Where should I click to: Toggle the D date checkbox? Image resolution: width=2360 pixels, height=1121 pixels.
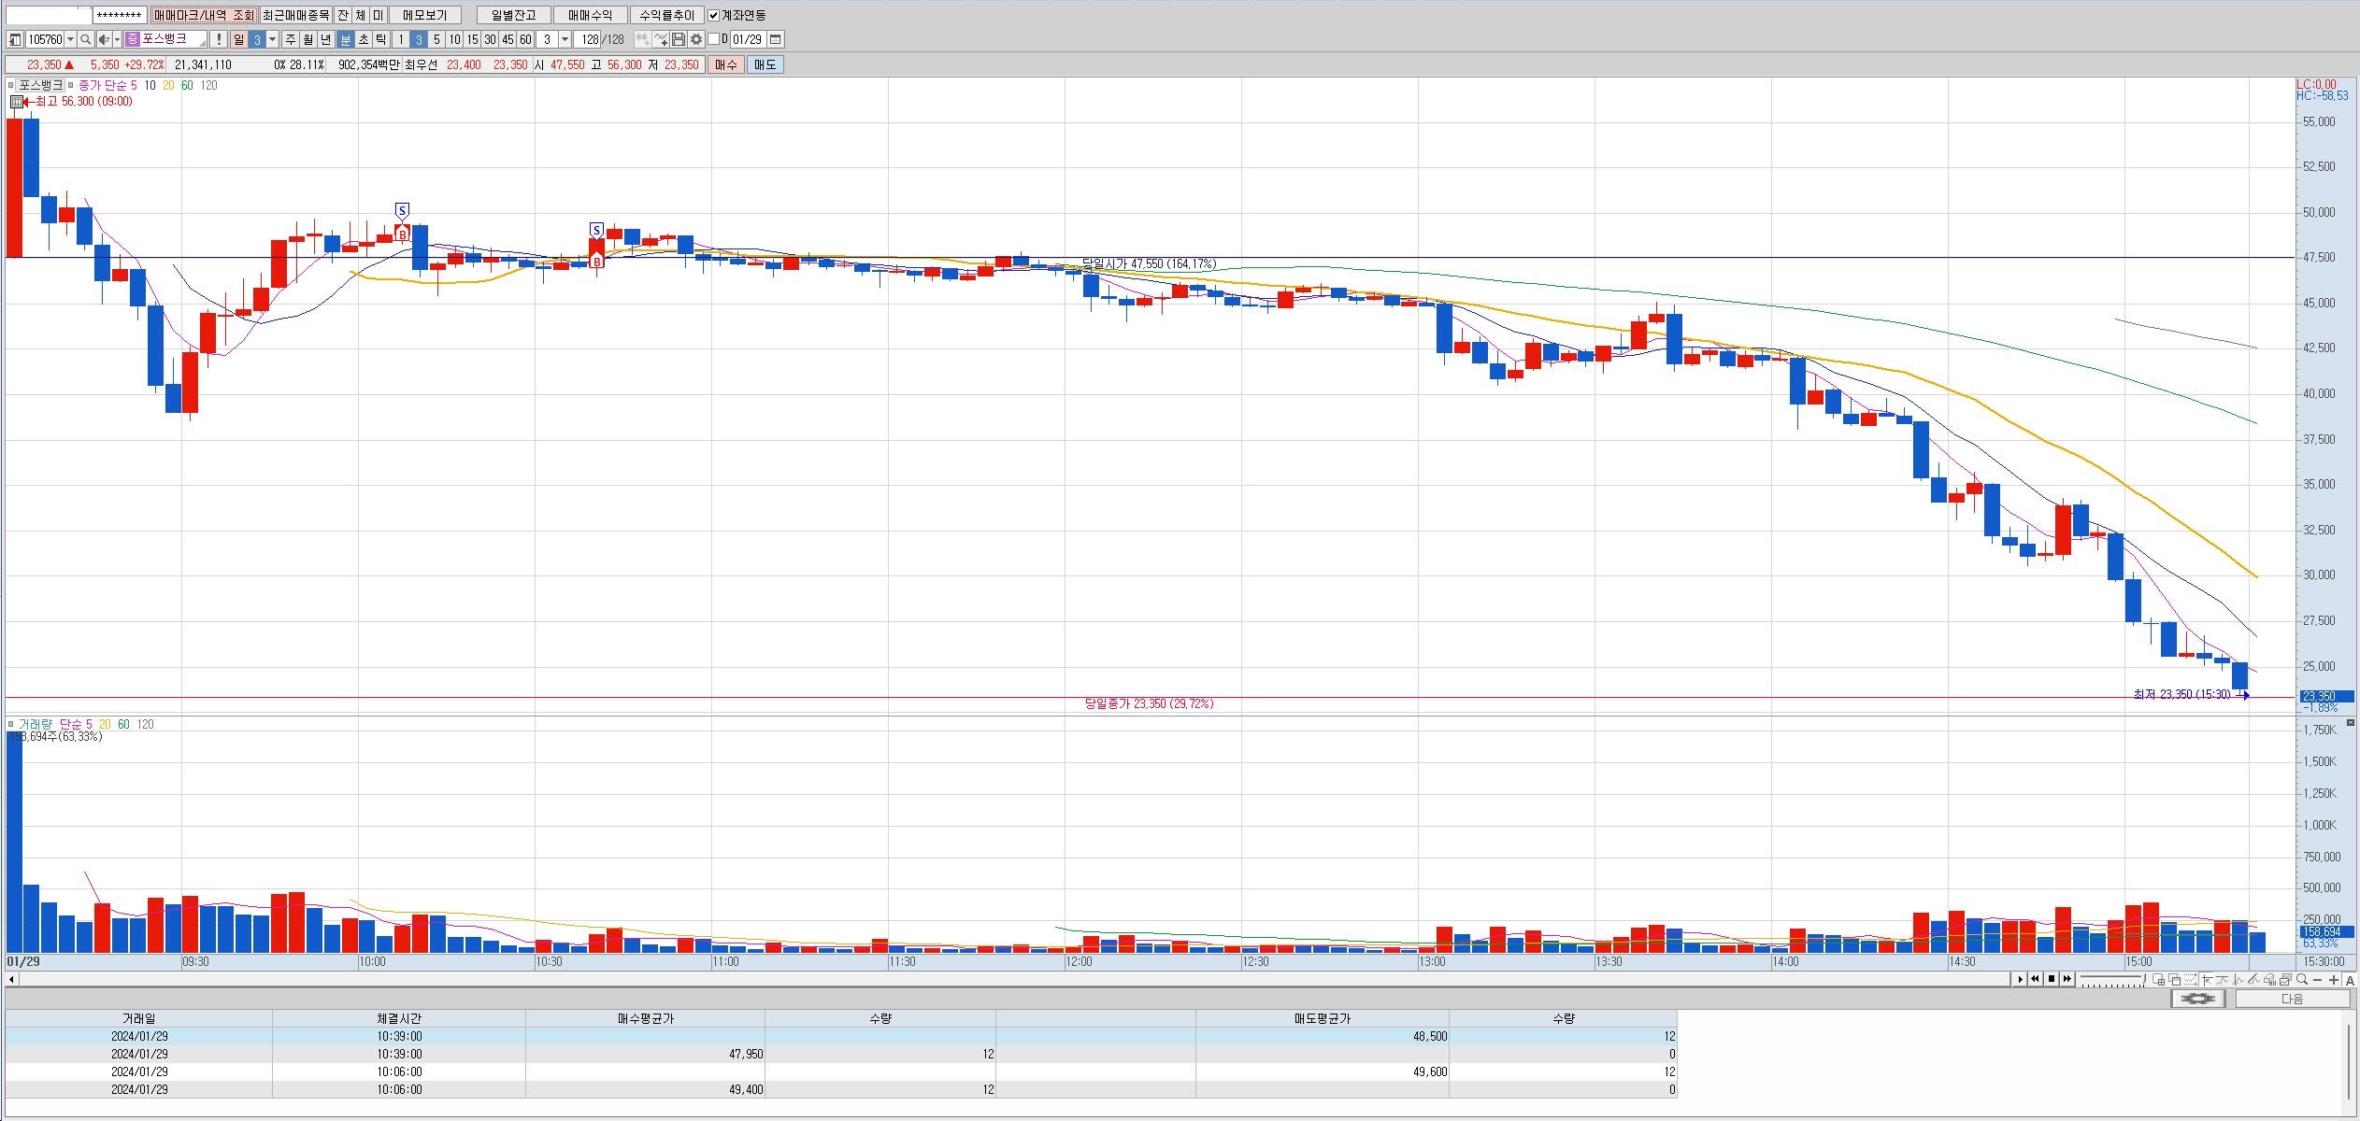tap(714, 39)
